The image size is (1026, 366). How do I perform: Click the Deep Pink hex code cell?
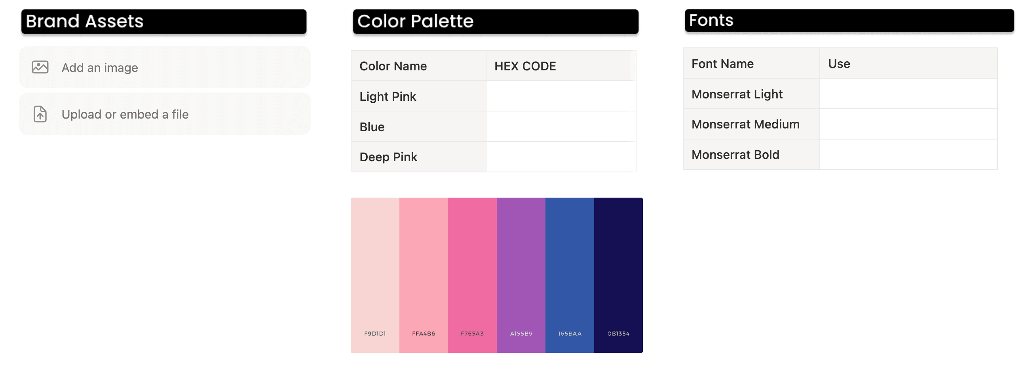click(560, 157)
